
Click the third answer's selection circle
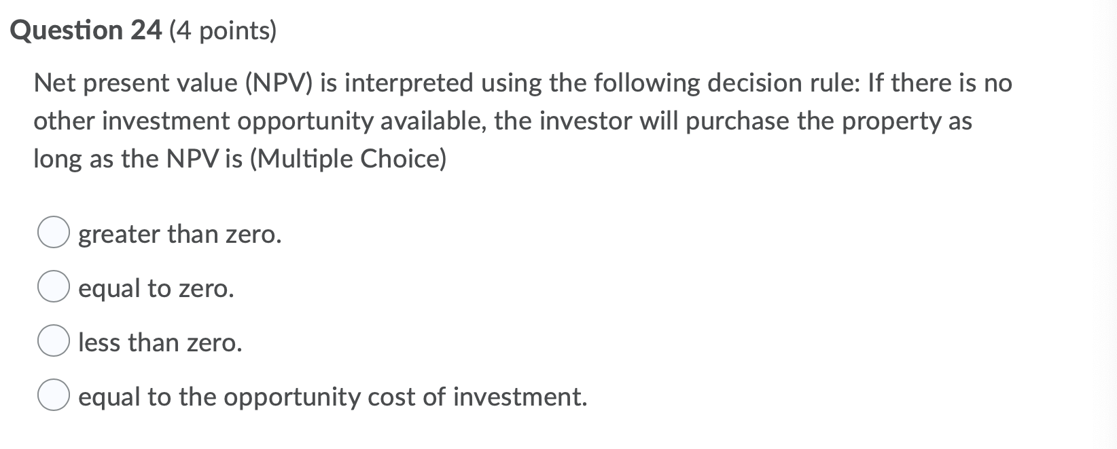(53, 342)
